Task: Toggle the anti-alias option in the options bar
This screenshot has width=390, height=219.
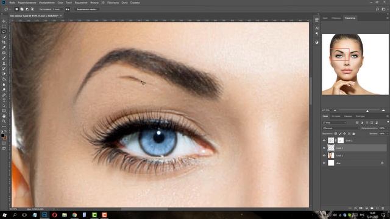Action: click(x=68, y=9)
